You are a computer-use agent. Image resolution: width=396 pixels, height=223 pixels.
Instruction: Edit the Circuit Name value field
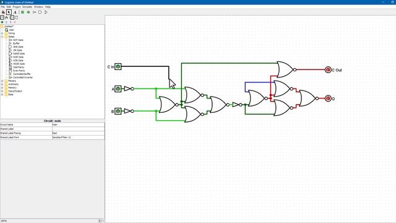click(78, 125)
